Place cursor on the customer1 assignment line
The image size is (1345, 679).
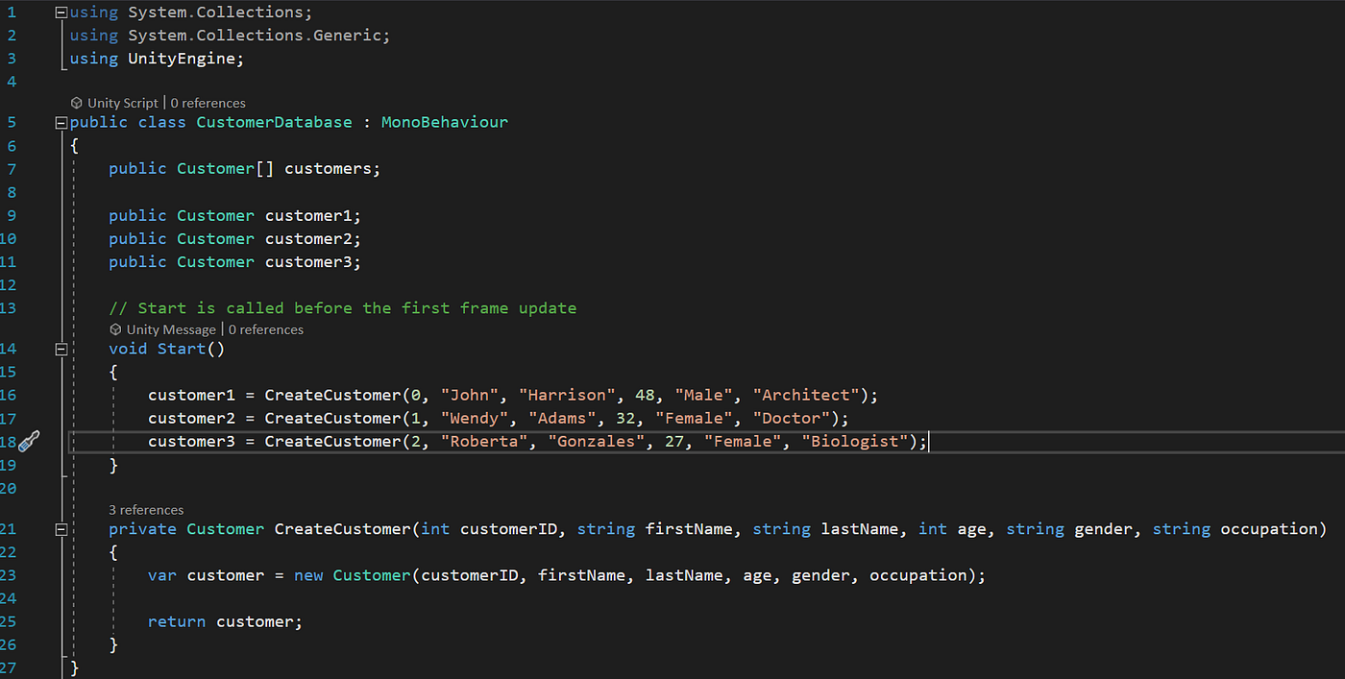[480, 395]
